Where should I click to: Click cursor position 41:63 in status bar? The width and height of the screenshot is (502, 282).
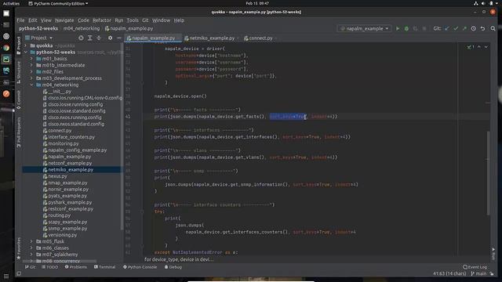tap(449, 273)
